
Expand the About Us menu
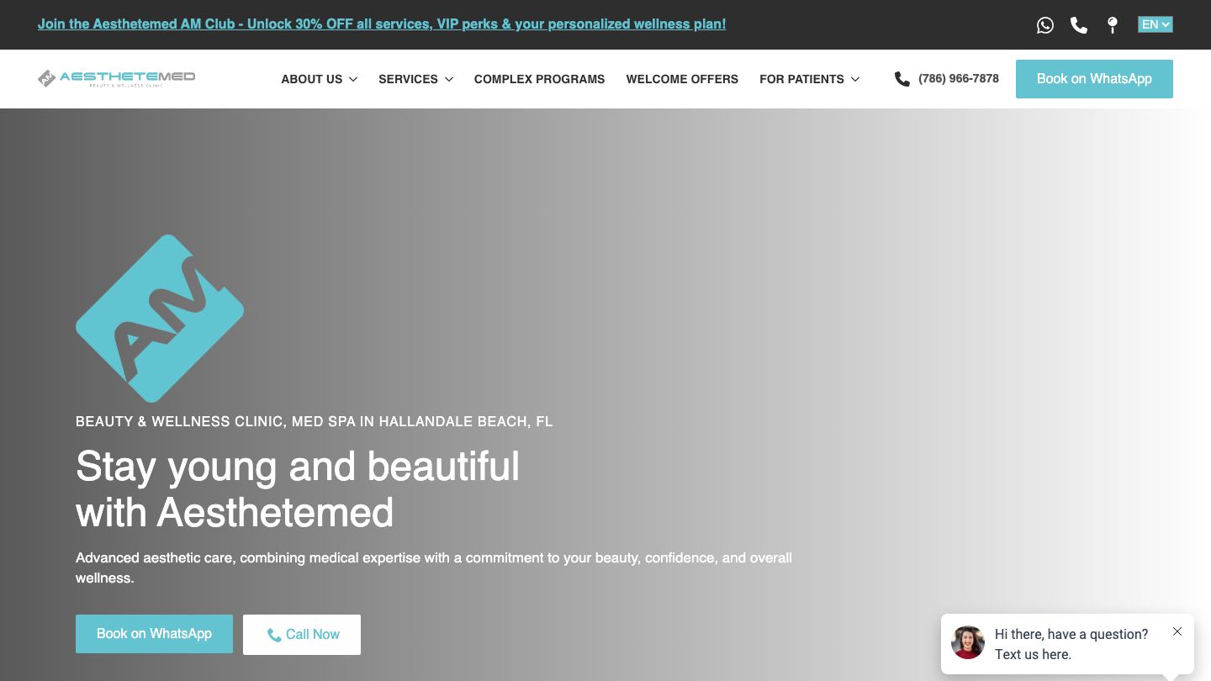(x=319, y=79)
